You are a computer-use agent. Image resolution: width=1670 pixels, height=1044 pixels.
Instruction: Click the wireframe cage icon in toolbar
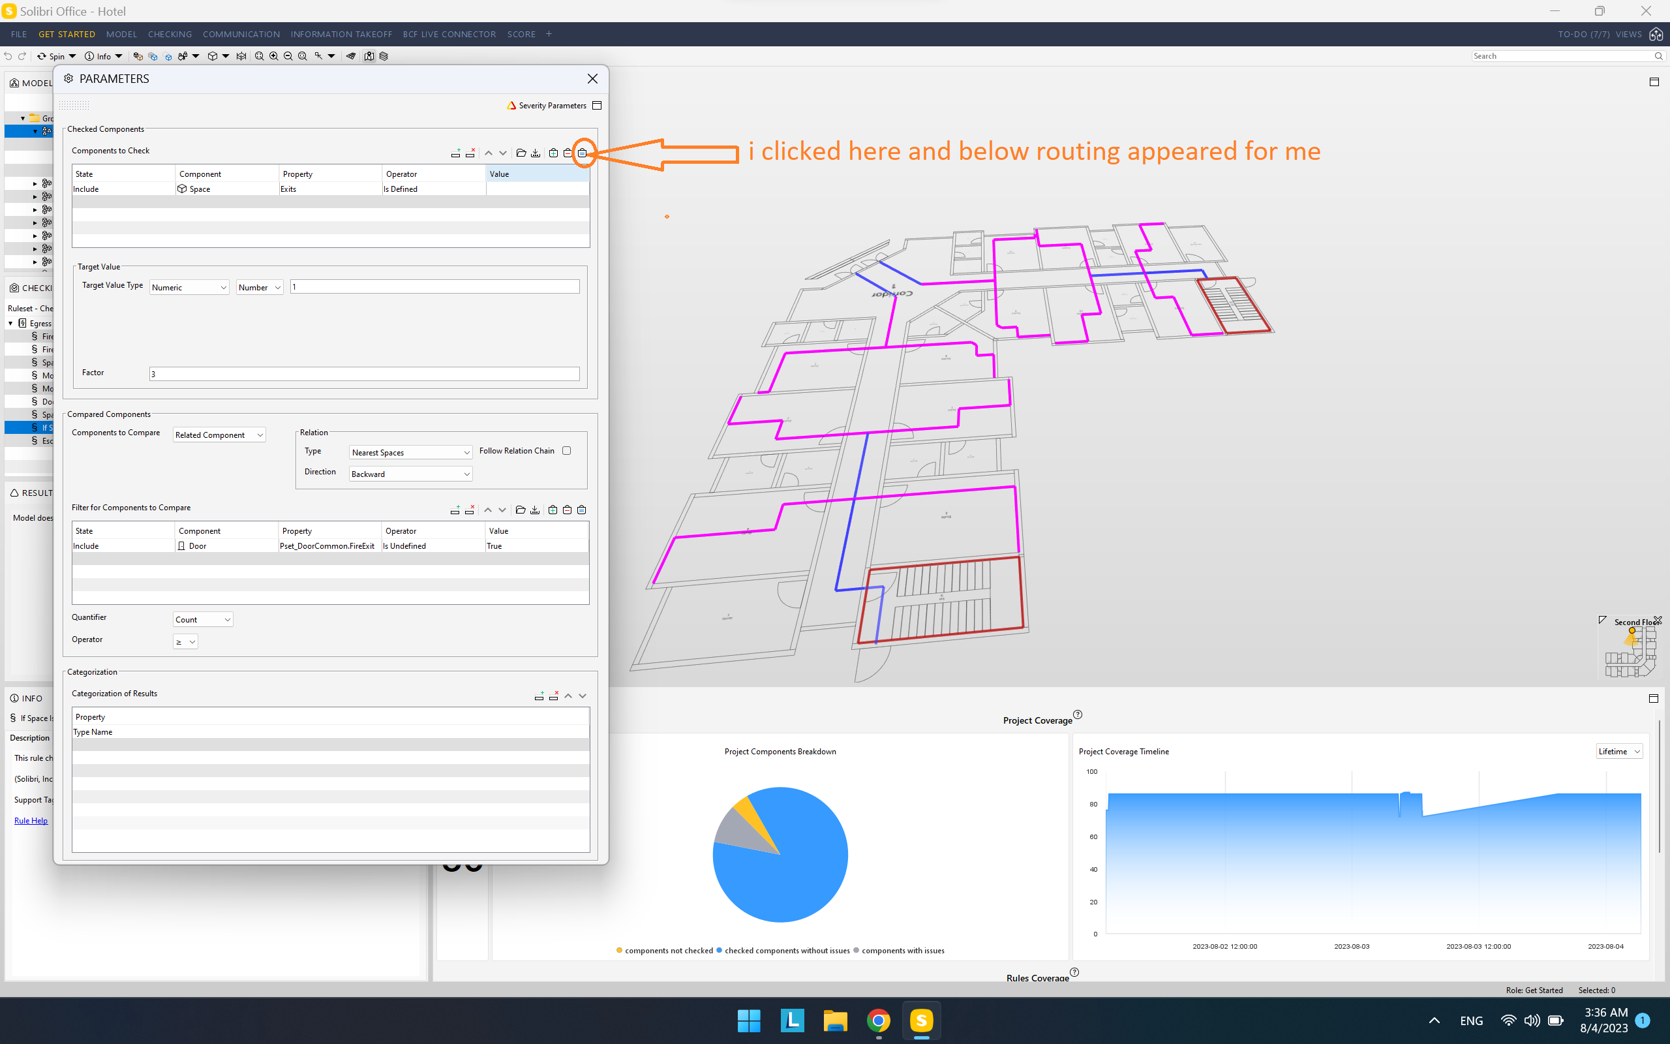tap(241, 56)
